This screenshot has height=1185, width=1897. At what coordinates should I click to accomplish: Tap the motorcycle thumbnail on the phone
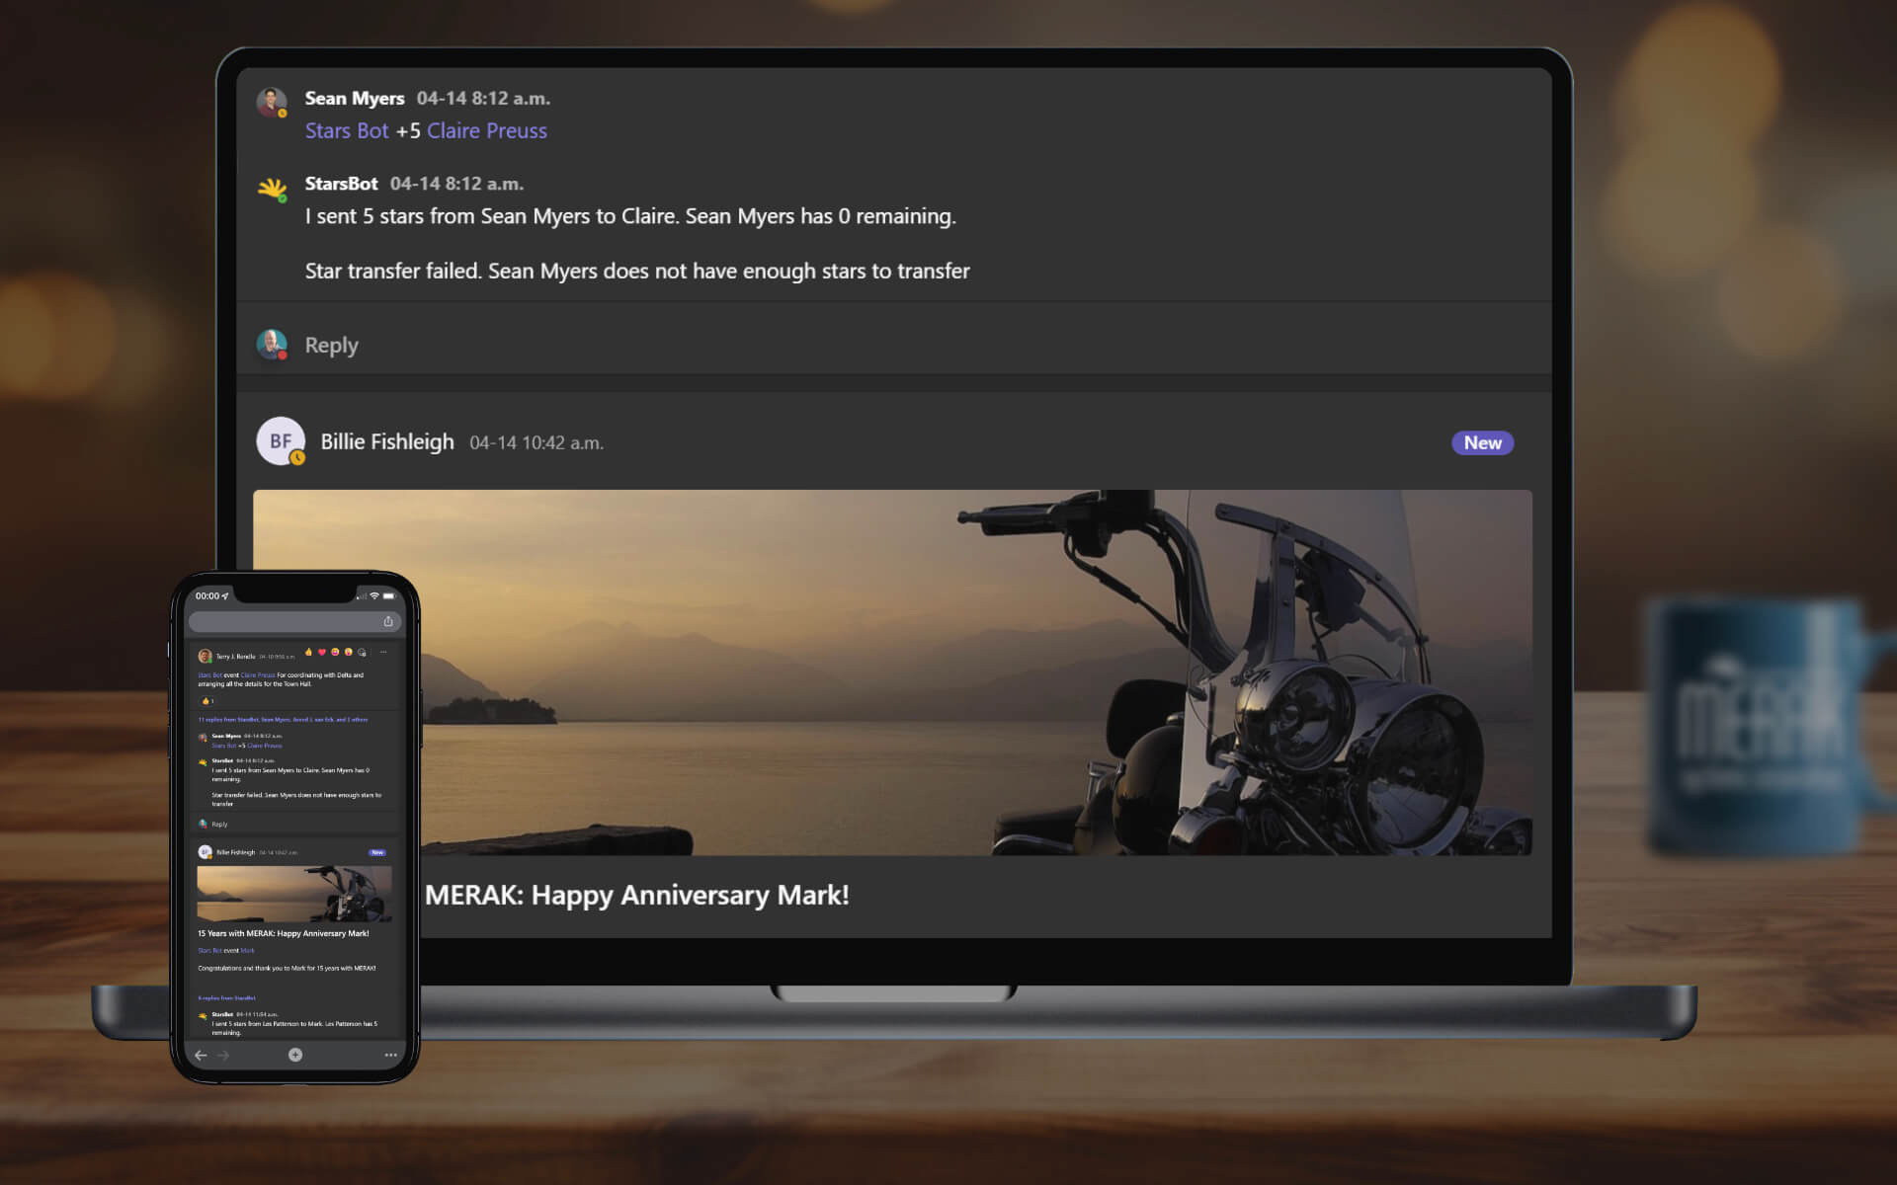pos(294,894)
